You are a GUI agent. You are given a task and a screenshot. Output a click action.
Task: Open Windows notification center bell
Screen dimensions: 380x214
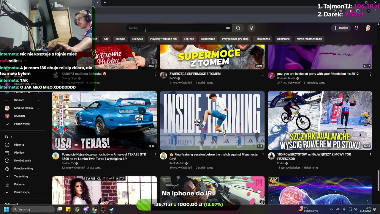tap(375, 209)
